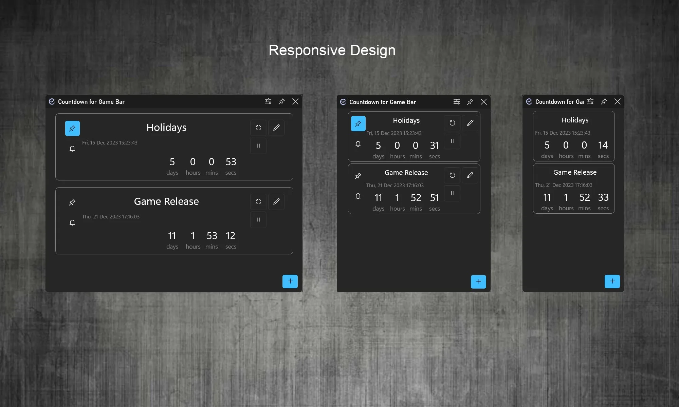Pause Game Release countdown in left widget
The image size is (679, 407).
[x=258, y=220]
